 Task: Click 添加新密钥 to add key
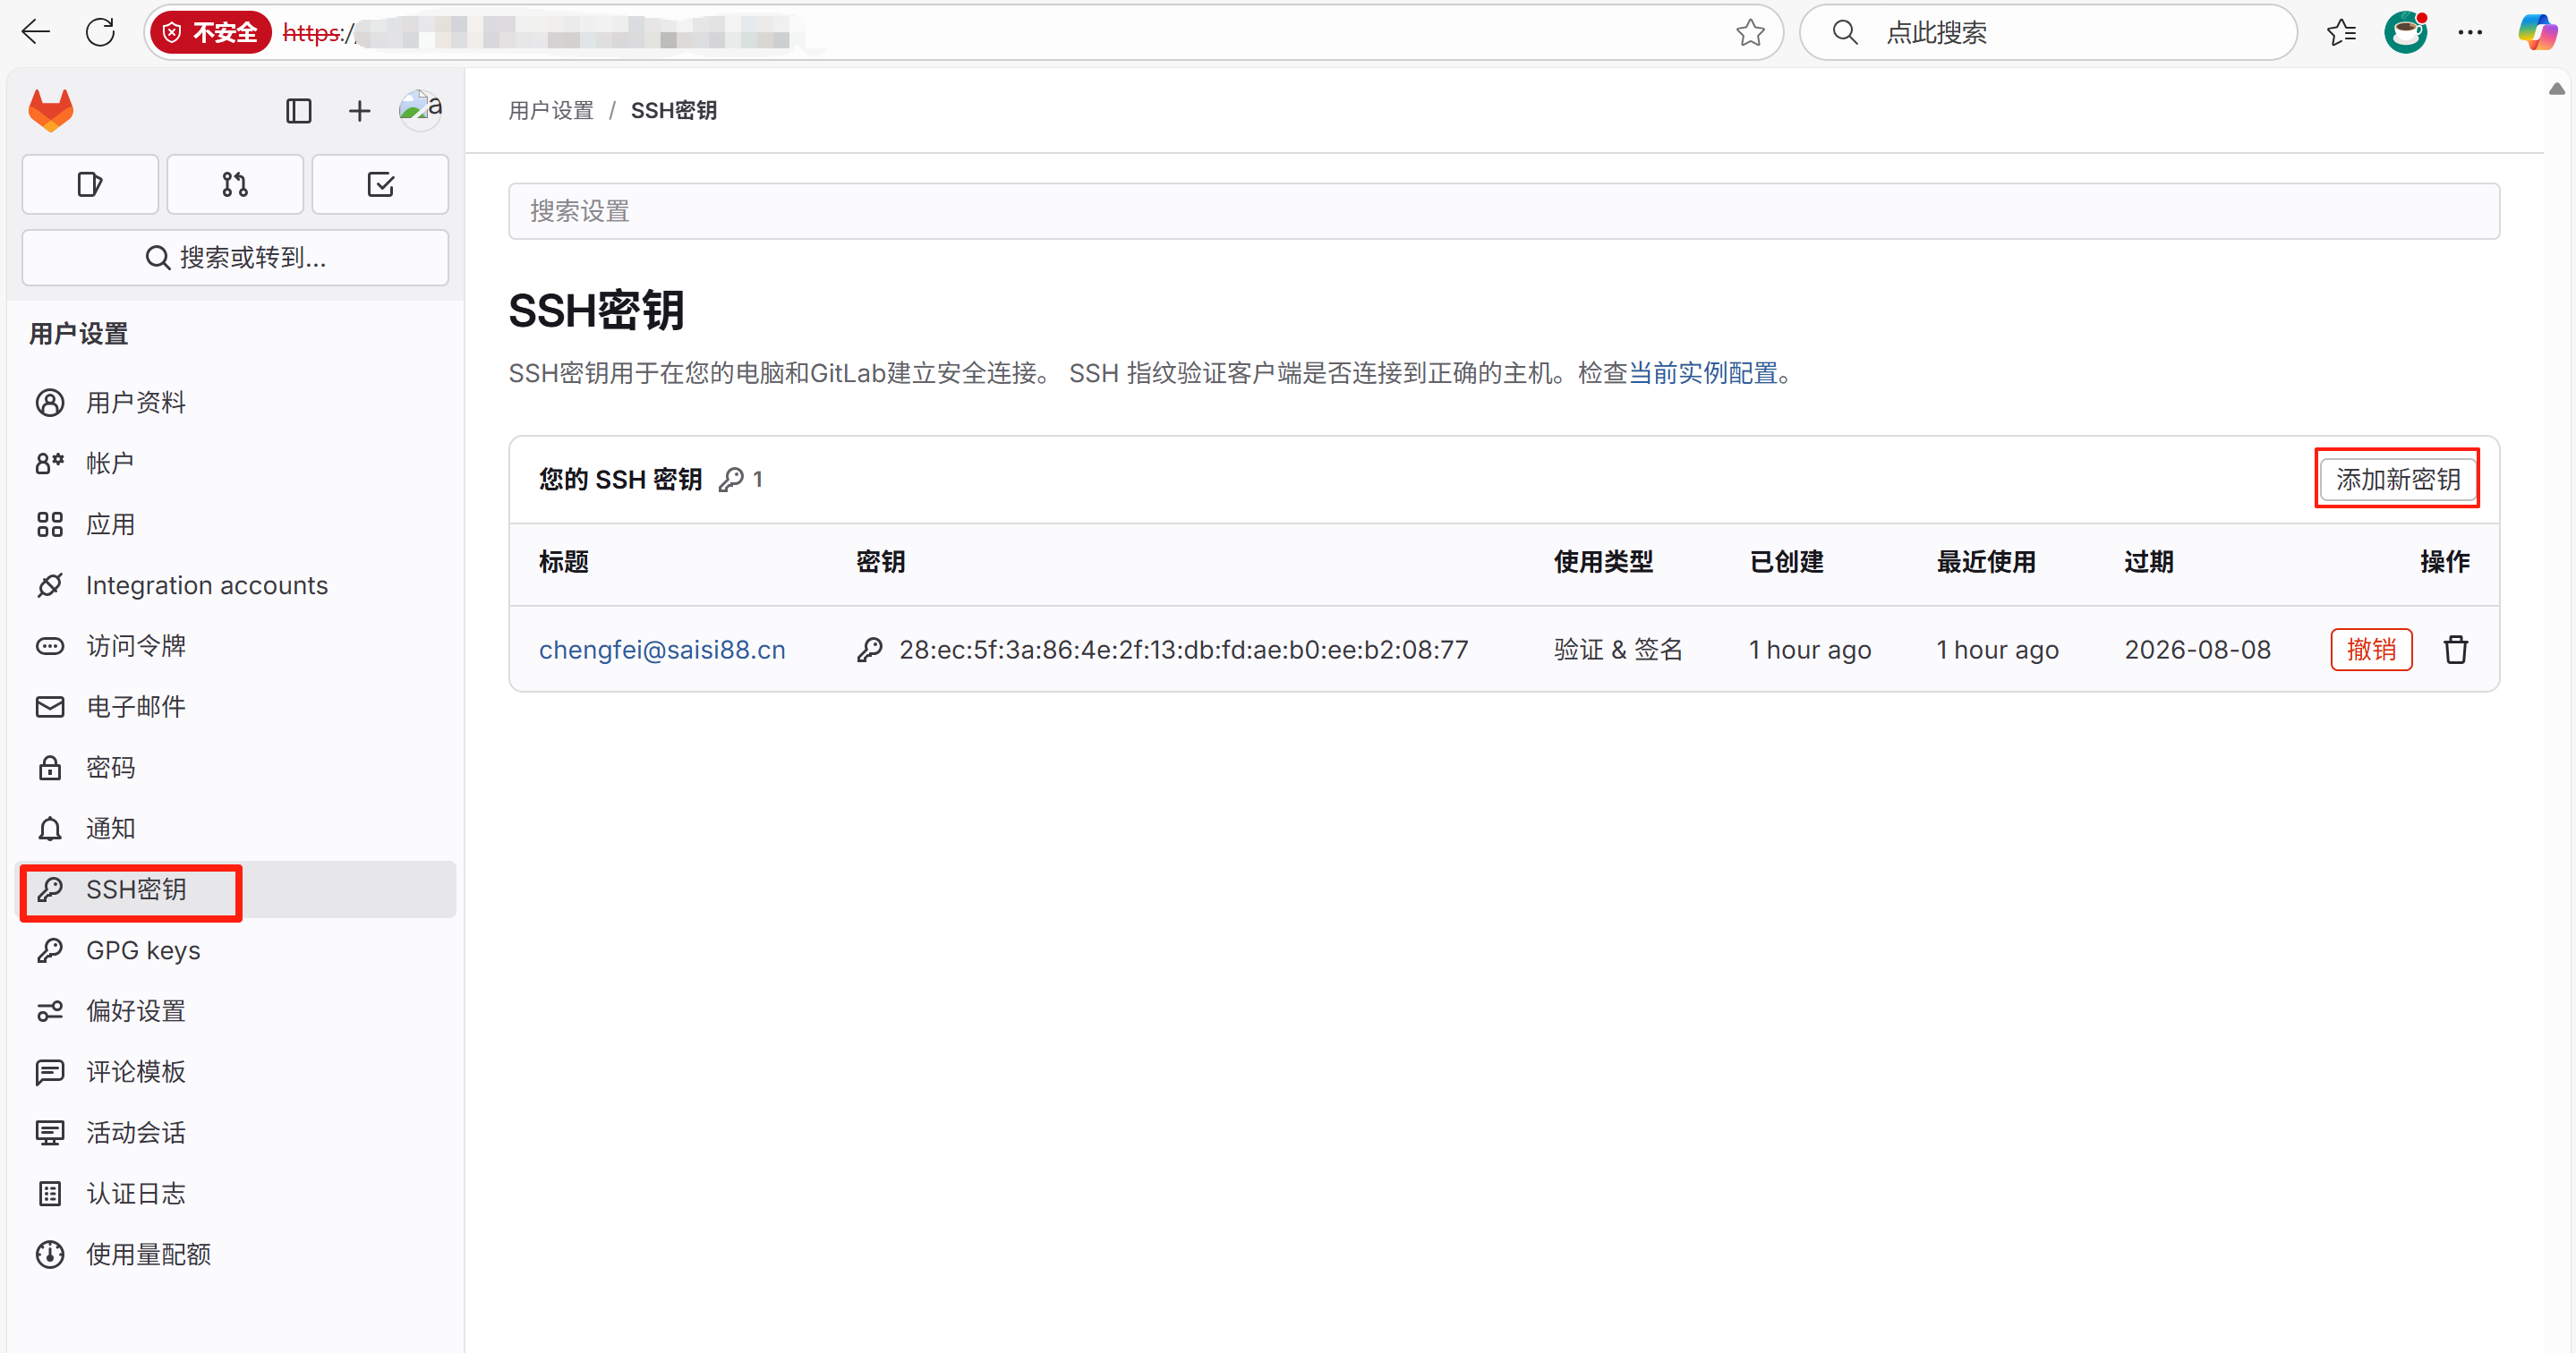tap(2397, 479)
